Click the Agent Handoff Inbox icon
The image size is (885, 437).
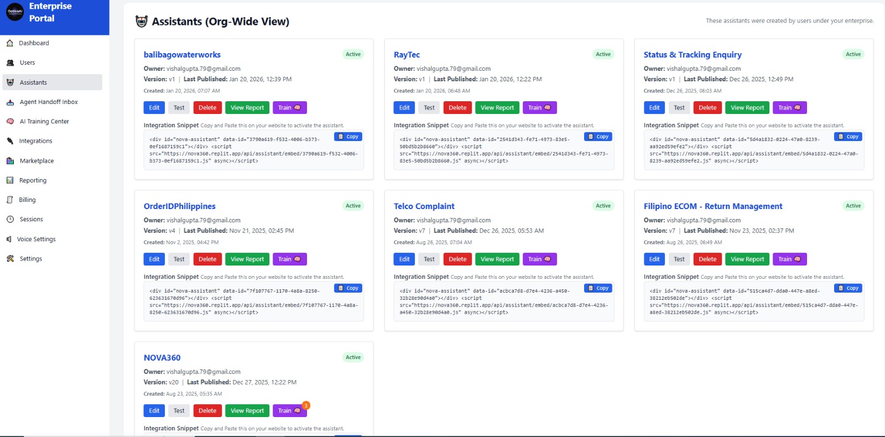[10, 102]
